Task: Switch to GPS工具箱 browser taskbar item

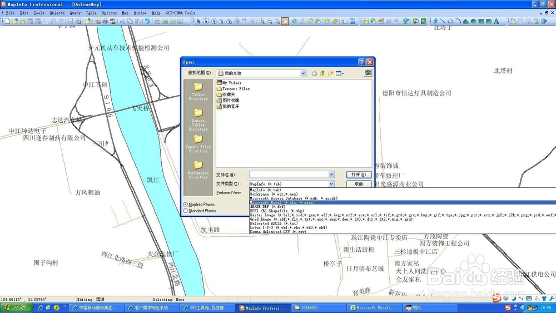Action: click(207, 307)
